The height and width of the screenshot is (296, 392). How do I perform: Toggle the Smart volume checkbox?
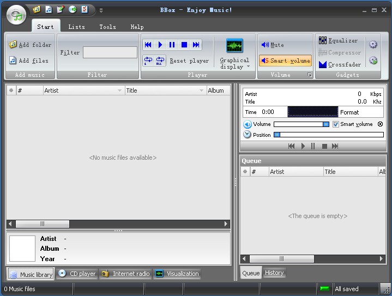tap(336, 124)
